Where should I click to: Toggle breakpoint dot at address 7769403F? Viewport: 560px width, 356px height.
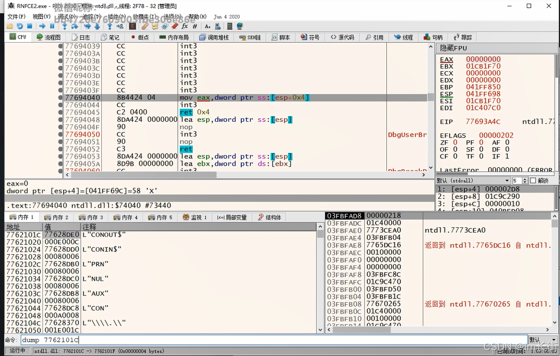point(60,90)
